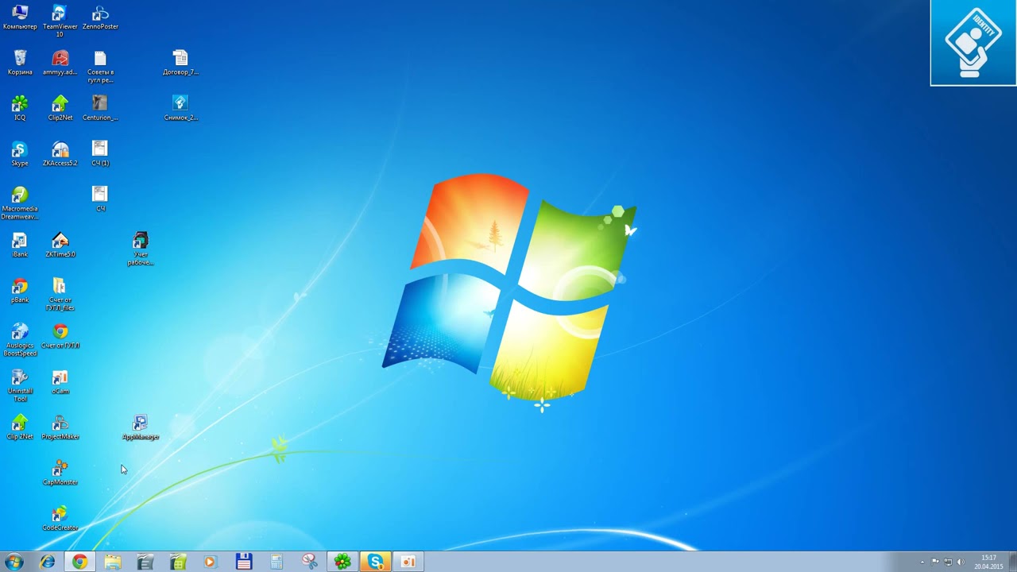
Task: Open network status icon in tray
Action: coord(948,562)
